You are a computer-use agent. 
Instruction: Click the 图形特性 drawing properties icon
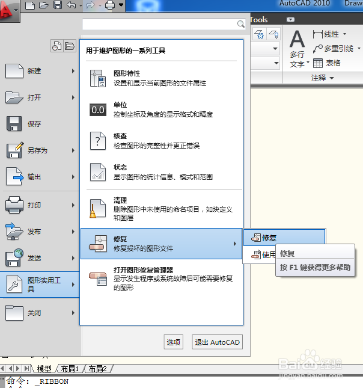point(98,78)
